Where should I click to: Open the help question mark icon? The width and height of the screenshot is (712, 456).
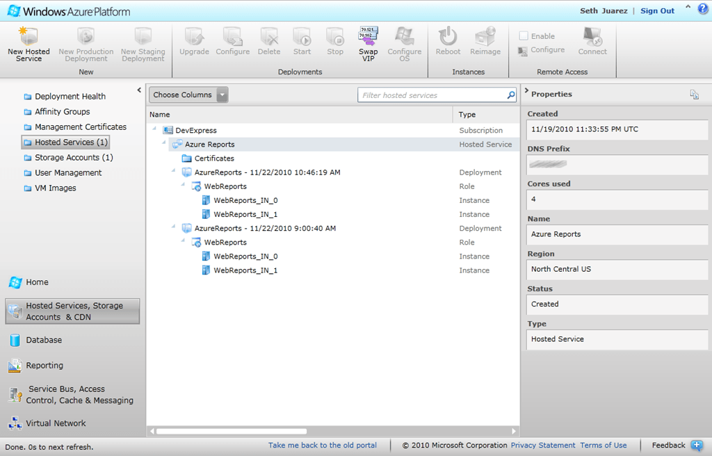coord(703,9)
